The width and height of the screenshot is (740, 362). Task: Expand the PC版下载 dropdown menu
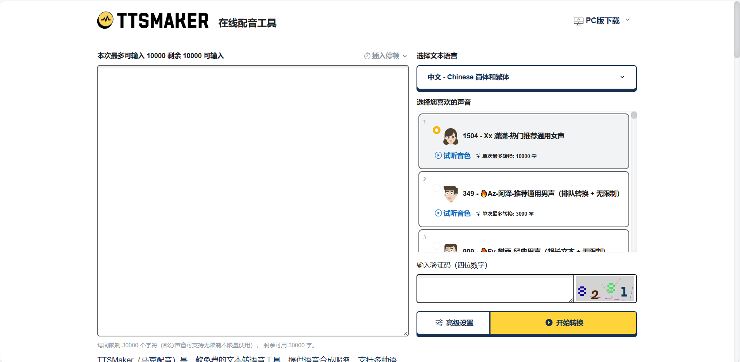pos(628,20)
